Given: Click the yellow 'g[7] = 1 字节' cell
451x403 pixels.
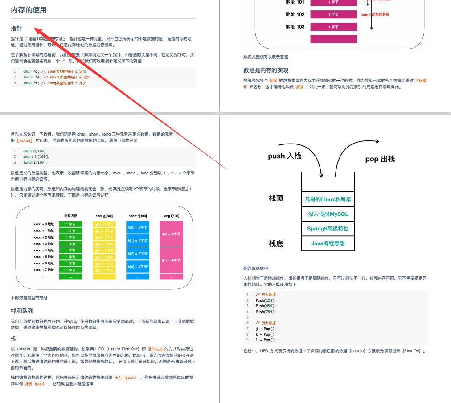Looking at the screenshot, I should [x=104, y=270].
